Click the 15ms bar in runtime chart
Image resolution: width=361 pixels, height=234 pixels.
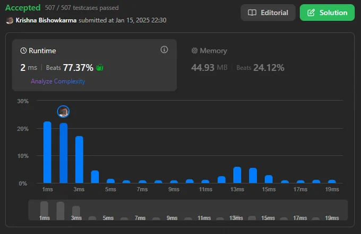269,179
